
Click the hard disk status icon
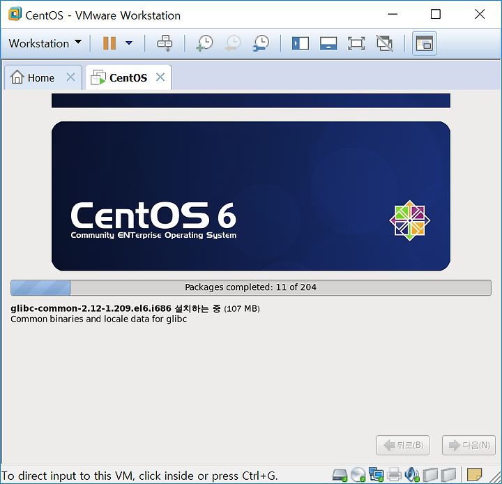340,475
